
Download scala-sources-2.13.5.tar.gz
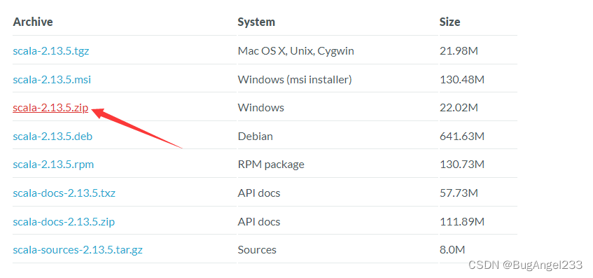[x=78, y=249]
